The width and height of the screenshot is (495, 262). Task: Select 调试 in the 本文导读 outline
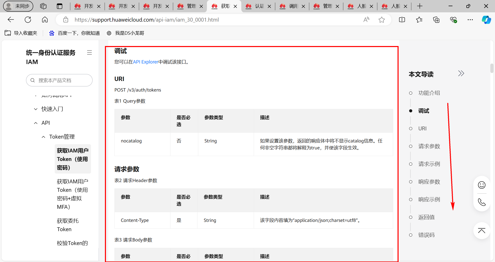tap(424, 111)
